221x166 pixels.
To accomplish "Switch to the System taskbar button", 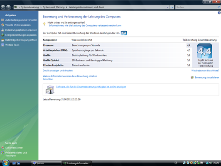I will click(x=46, y=163).
